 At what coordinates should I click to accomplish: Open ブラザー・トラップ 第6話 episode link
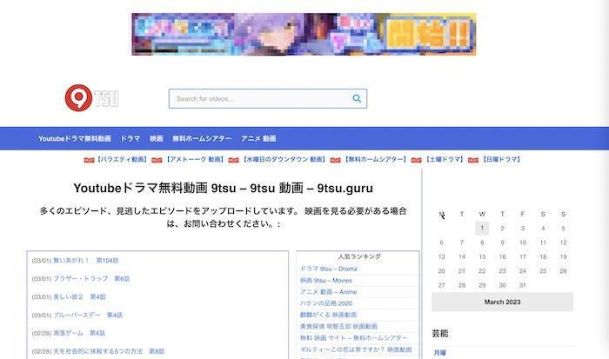pos(91,279)
